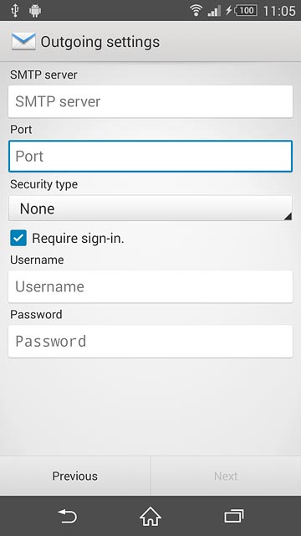Tap the dropdown arrow on None spinner
The width and height of the screenshot is (301, 536).
tap(288, 216)
